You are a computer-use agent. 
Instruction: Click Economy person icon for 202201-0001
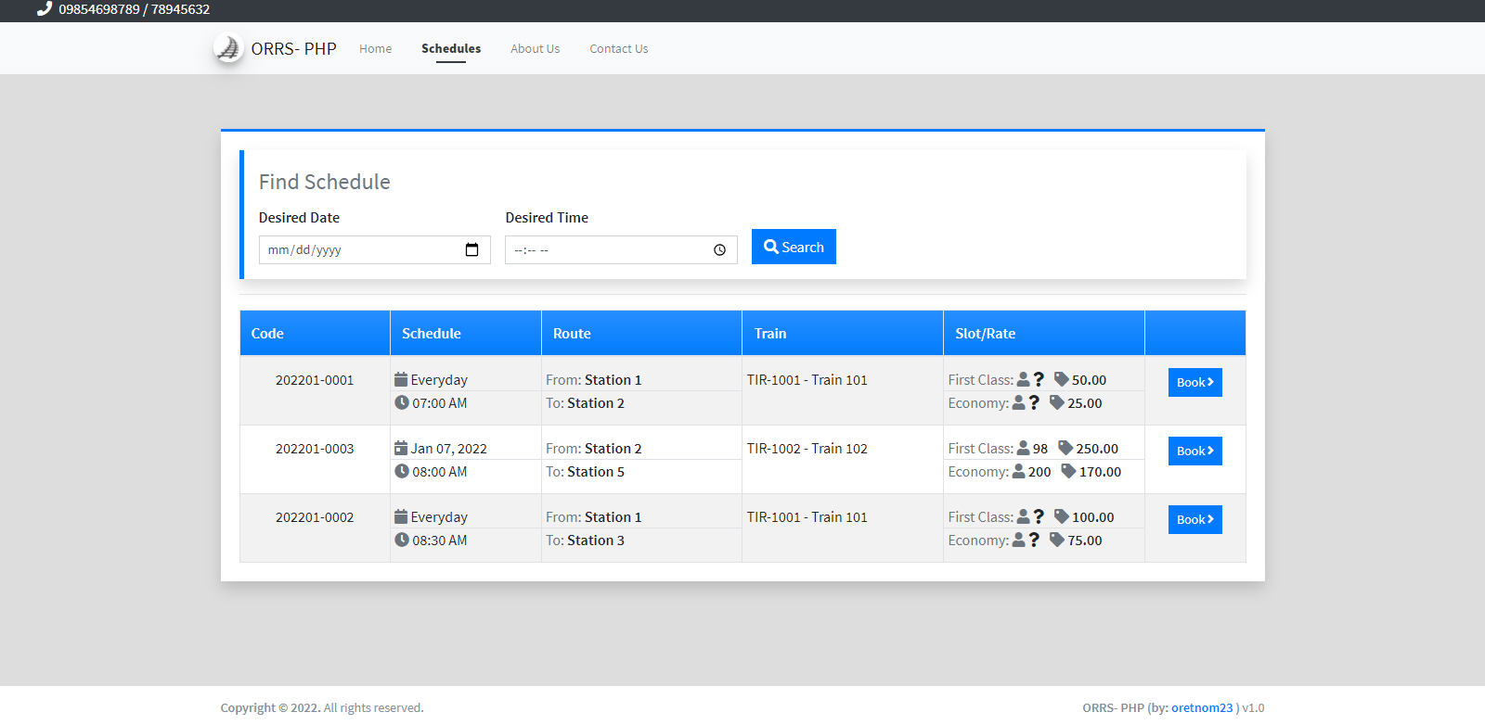(1019, 402)
